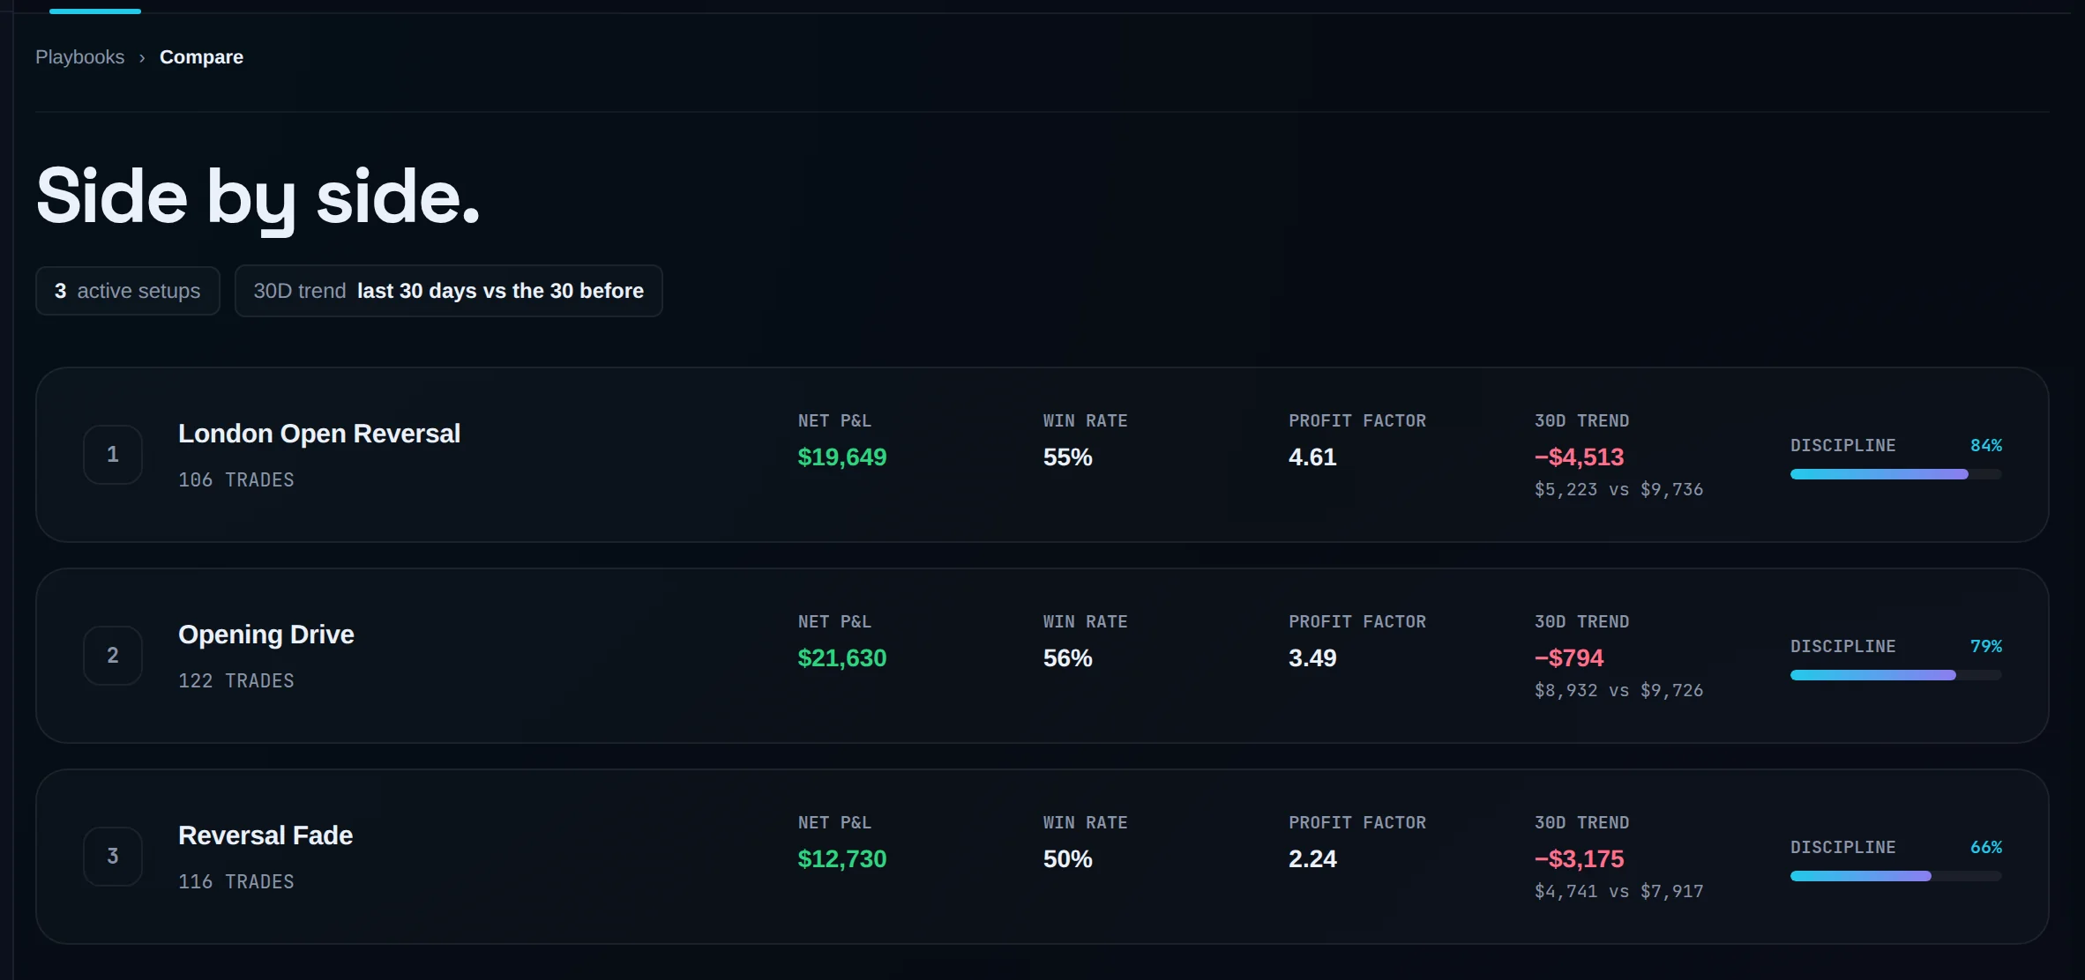Click the 3.49 profit factor value
The image size is (2085, 980).
(x=1312, y=658)
